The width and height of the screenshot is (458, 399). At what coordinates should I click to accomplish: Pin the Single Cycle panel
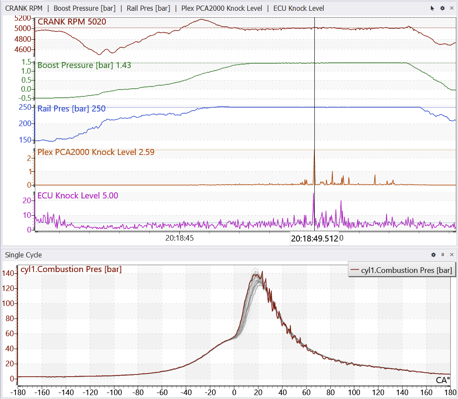point(443,255)
